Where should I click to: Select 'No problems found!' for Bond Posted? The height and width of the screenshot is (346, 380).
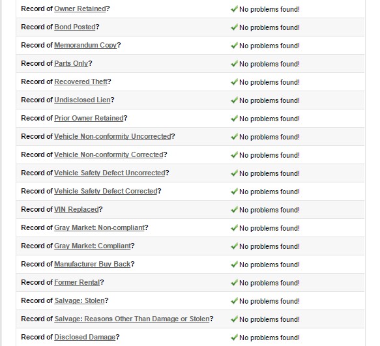click(269, 27)
